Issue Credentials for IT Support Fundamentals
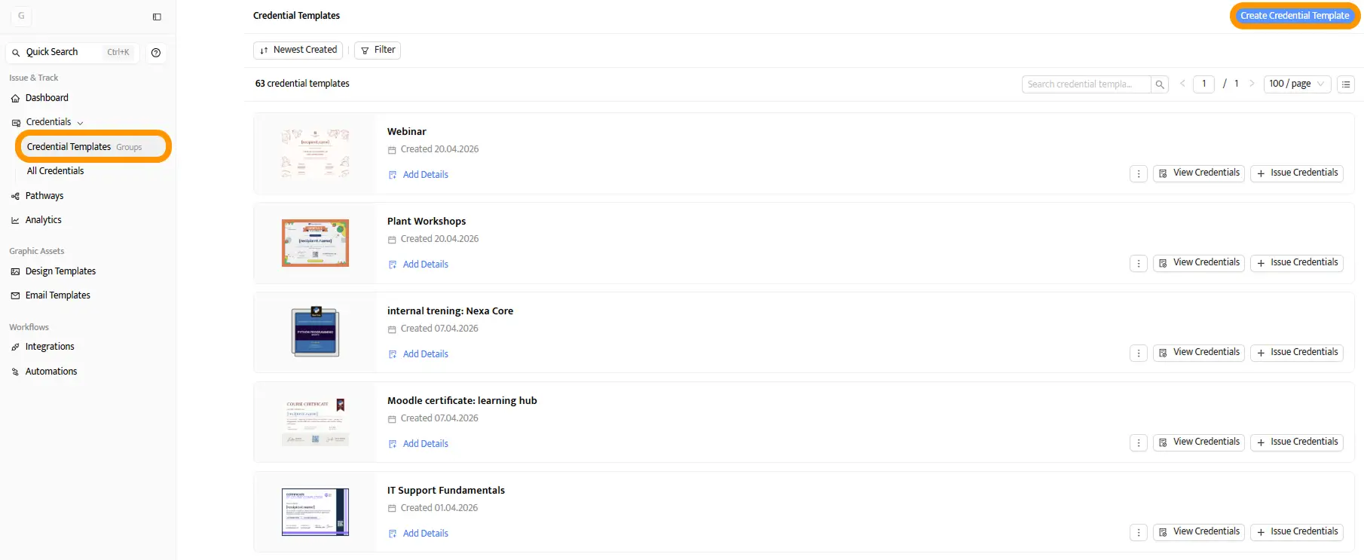This screenshot has height=560, width=1364. [1297, 532]
